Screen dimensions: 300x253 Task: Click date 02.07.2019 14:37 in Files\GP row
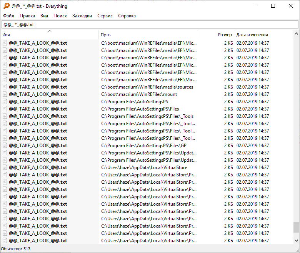253,145
